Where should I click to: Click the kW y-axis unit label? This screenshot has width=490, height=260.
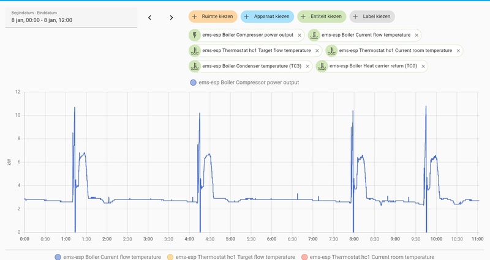tap(9, 162)
